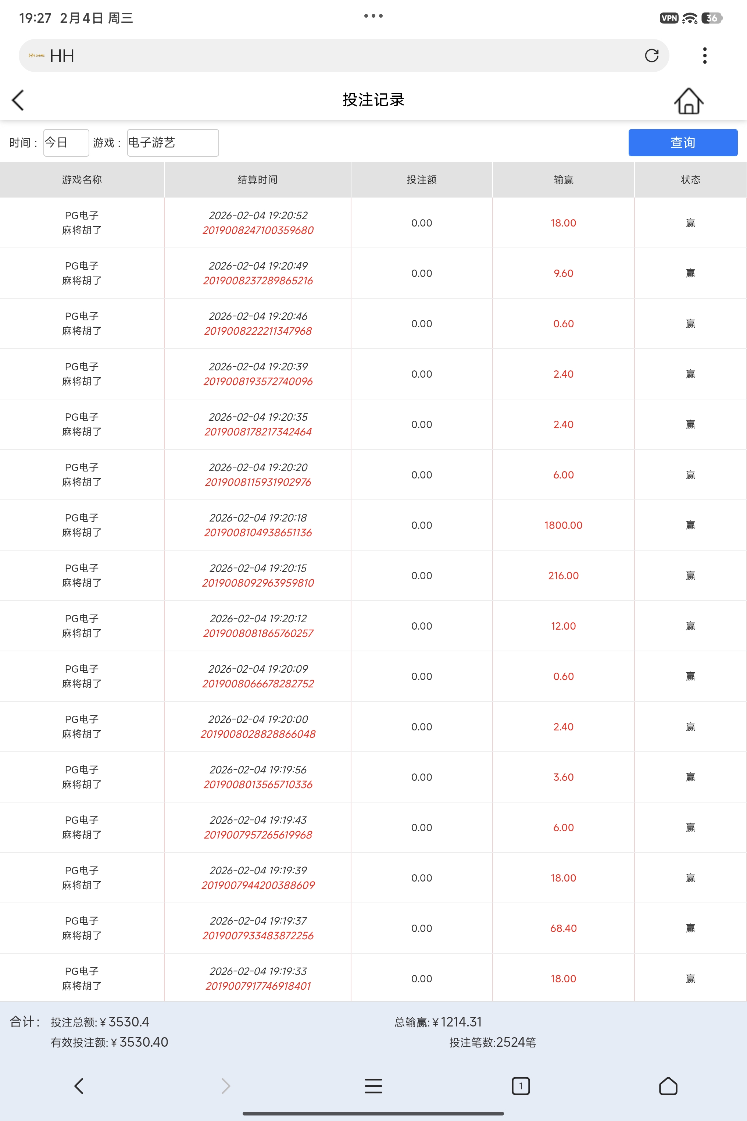Tap the address bar showing HH
This screenshot has height=1121, width=747.
(333, 56)
